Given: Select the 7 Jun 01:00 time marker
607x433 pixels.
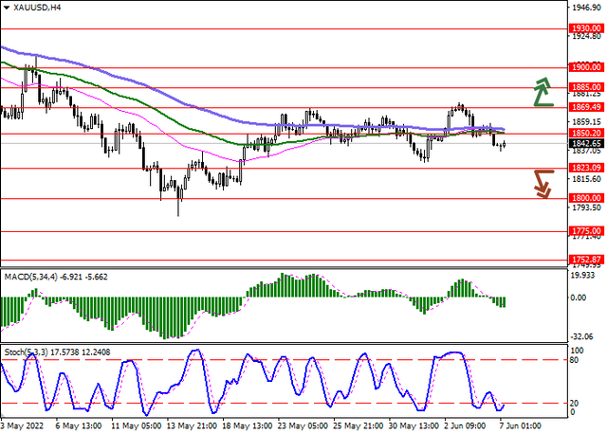Looking at the screenshot, I should pyautogui.click(x=521, y=426).
